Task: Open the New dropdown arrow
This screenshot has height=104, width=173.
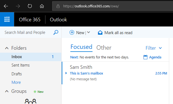Action: [88, 32]
